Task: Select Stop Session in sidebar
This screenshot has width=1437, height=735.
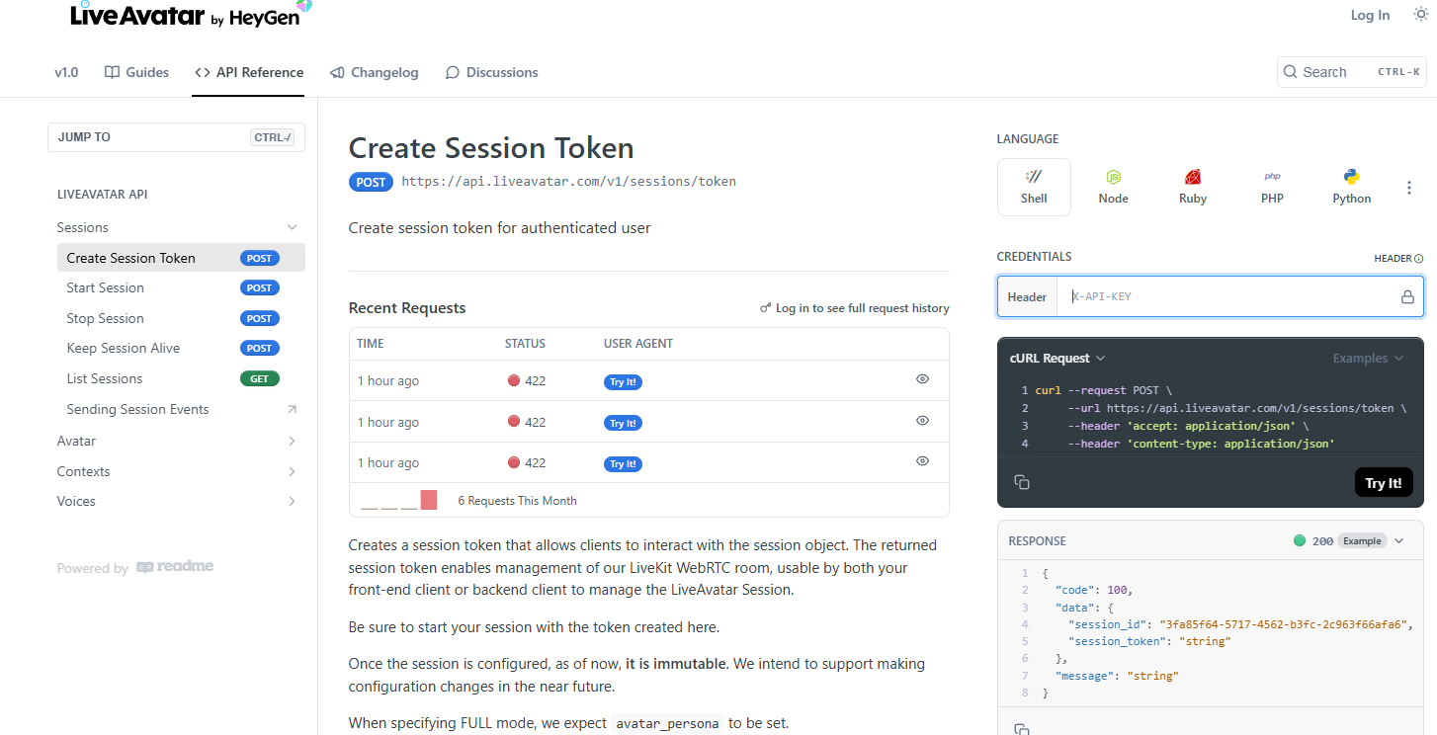Action: [181, 318]
